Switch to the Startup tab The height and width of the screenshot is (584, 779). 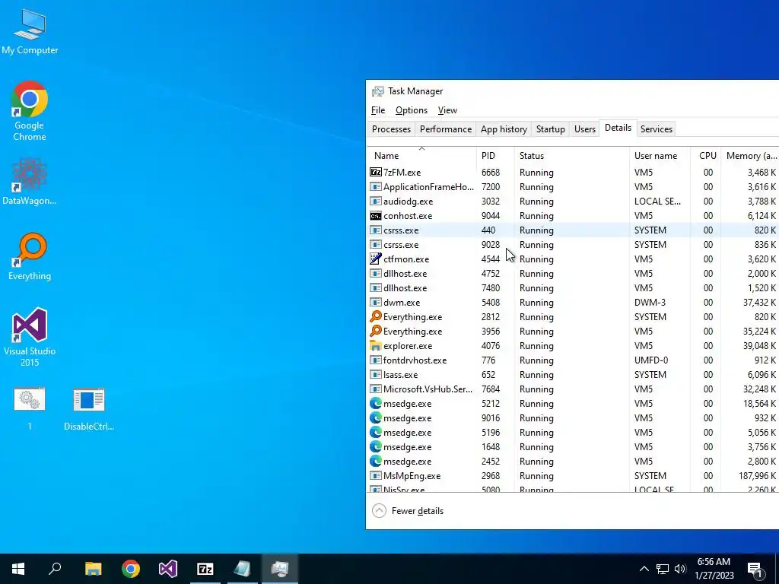(551, 129)
